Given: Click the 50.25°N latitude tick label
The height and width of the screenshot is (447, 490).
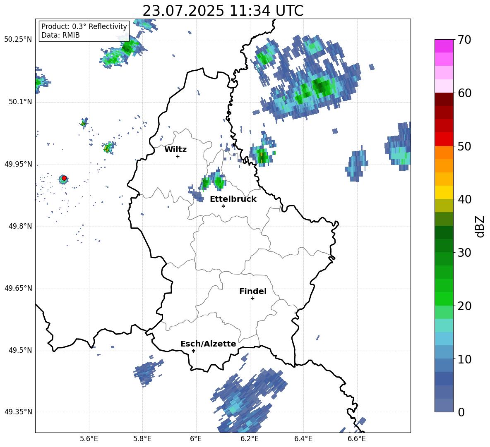Looking at the screenshot, I should click(18, 40).
